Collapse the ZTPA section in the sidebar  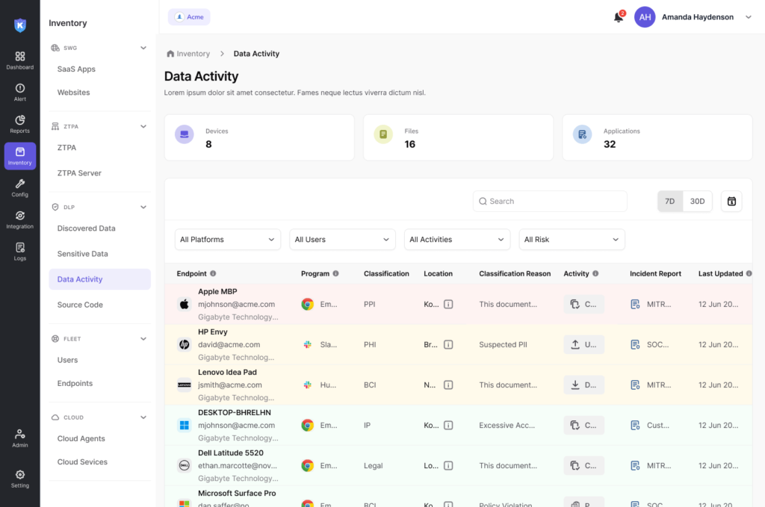tap(143, 126)
